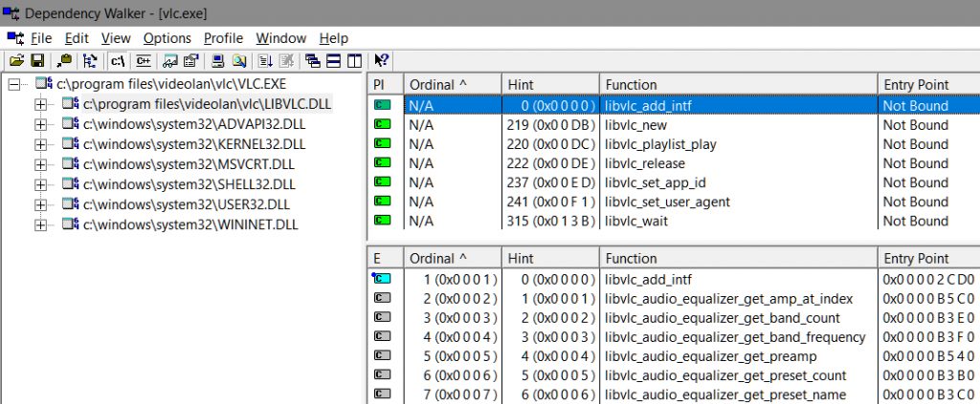Select the libvlc_set_user_agent import row

point(674,202)
